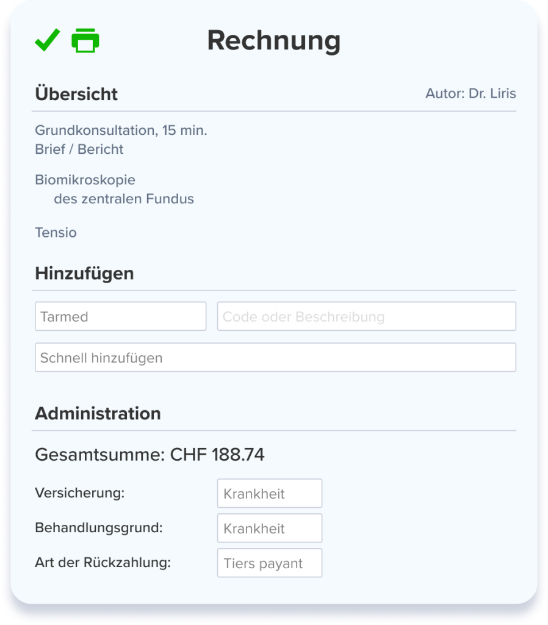Click the Code oder Beschreibung field
The width and height of the screenshot is (548, 625).
(366, 317)
